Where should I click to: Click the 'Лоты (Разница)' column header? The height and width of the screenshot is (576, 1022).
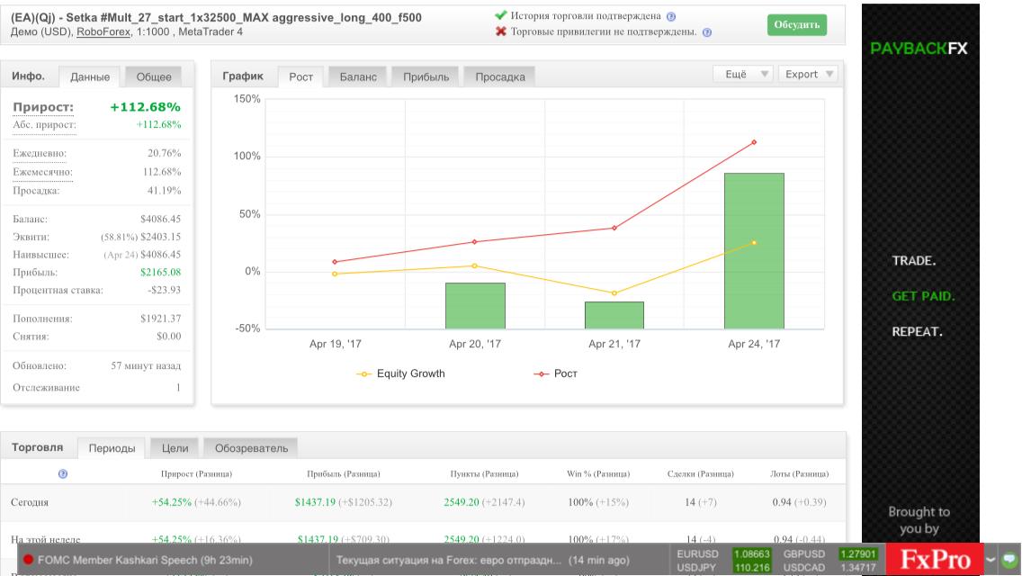(x=800, y=473)
